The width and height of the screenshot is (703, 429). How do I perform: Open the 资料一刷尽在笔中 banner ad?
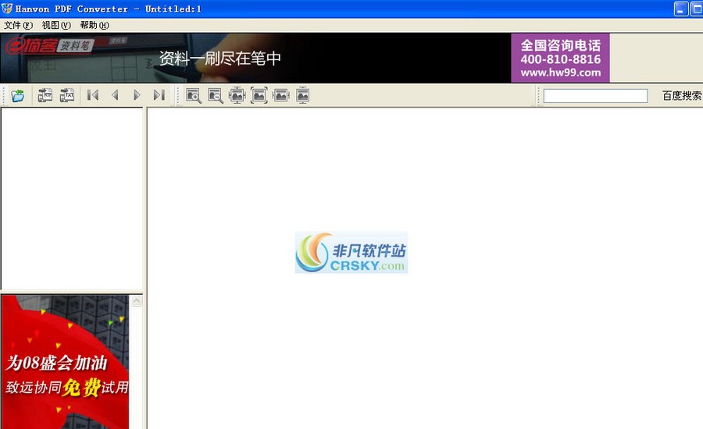(x=255, y=58)
